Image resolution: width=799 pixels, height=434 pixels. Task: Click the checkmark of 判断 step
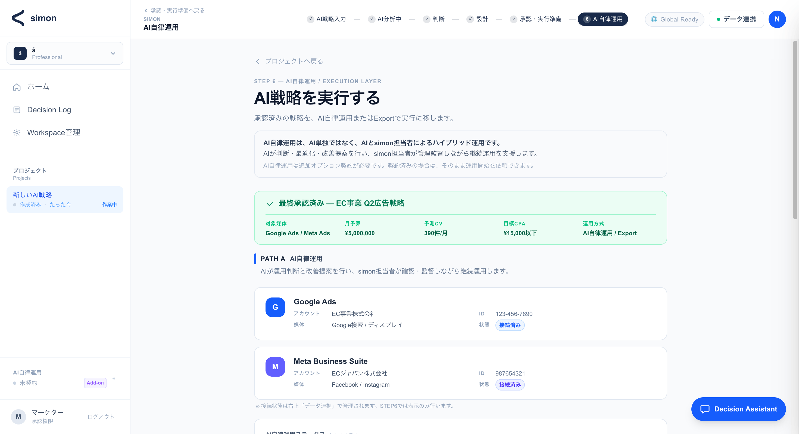tap(427, 19)
